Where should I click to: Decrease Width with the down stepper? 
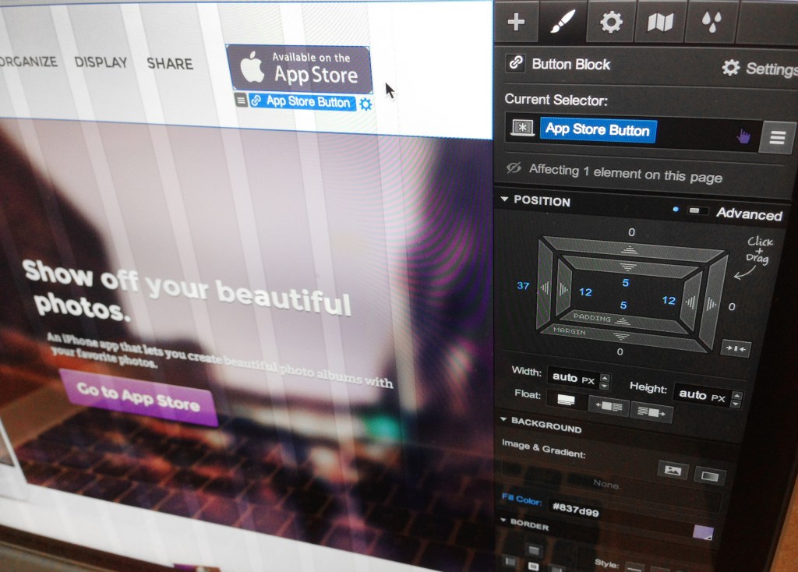click(604, 387)
